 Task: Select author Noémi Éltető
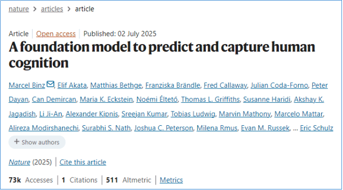pos(157,99)
